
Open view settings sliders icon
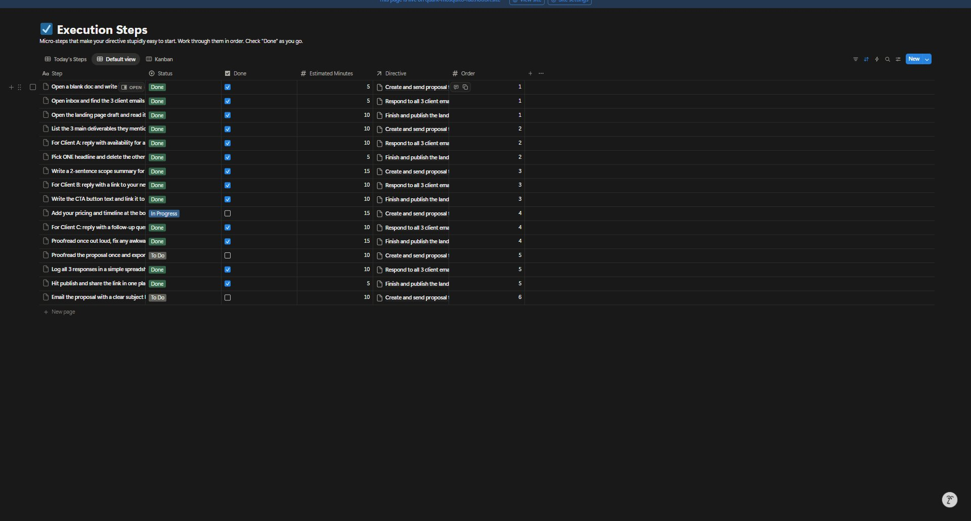coord(898,59)
